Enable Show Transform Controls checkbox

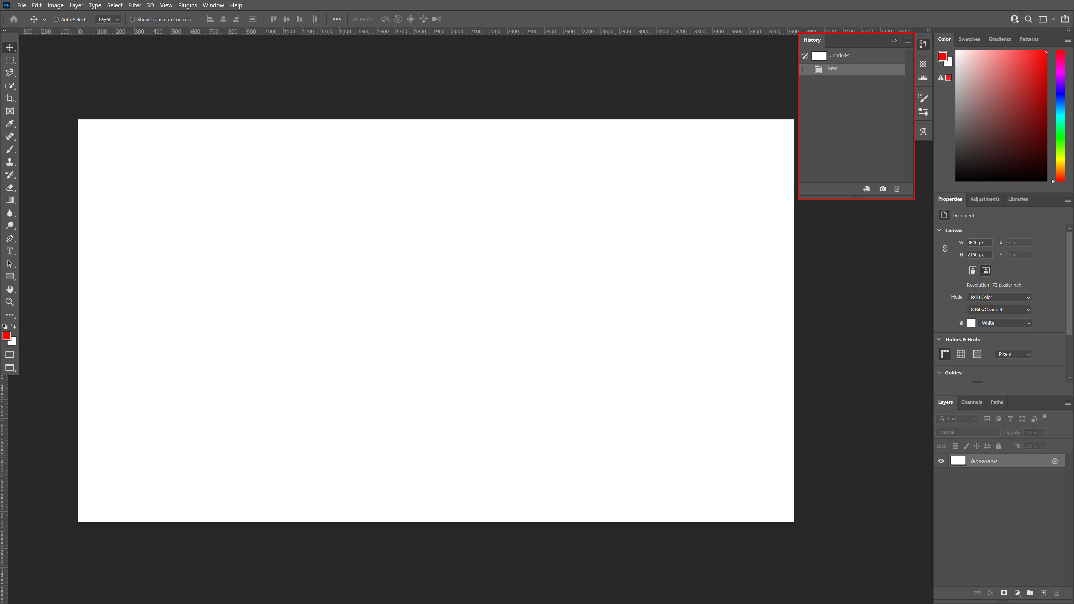click(132, 19)
